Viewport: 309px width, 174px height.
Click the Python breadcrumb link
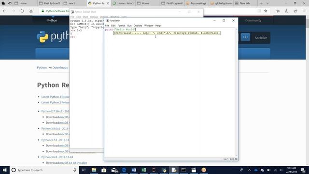pyautogui.click(x=42, y=68)
